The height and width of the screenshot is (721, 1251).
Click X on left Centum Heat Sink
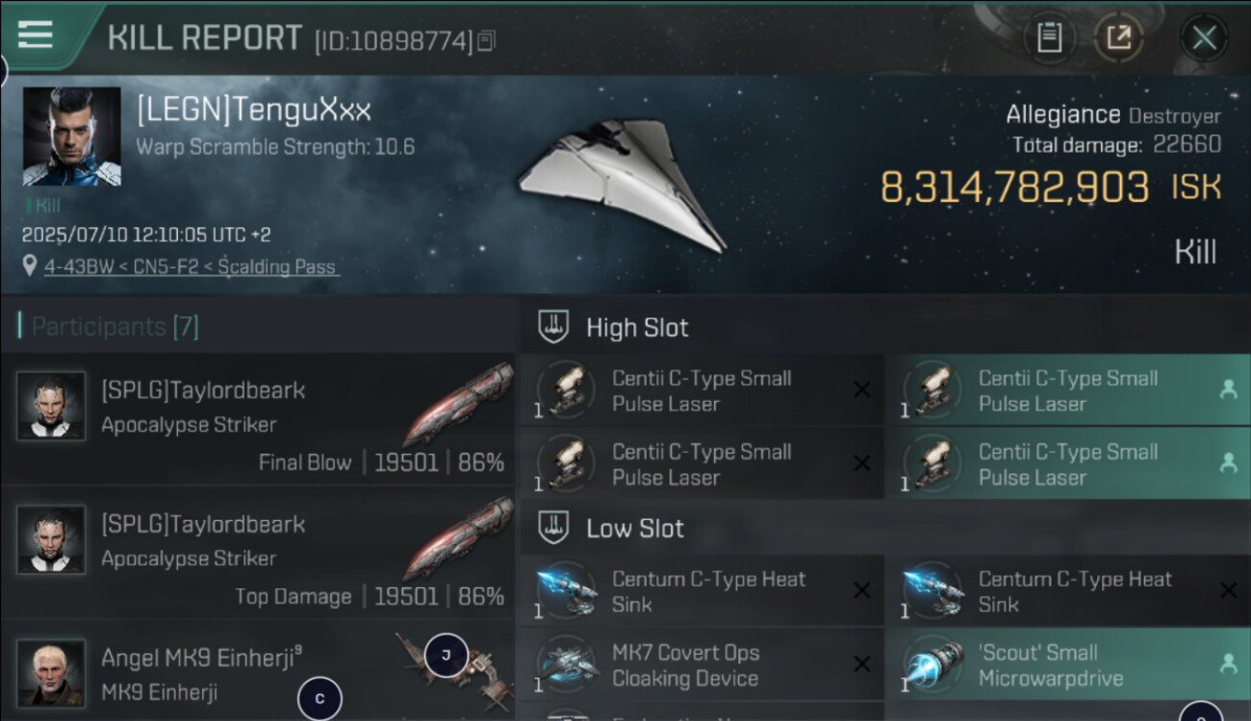[862, 590]
